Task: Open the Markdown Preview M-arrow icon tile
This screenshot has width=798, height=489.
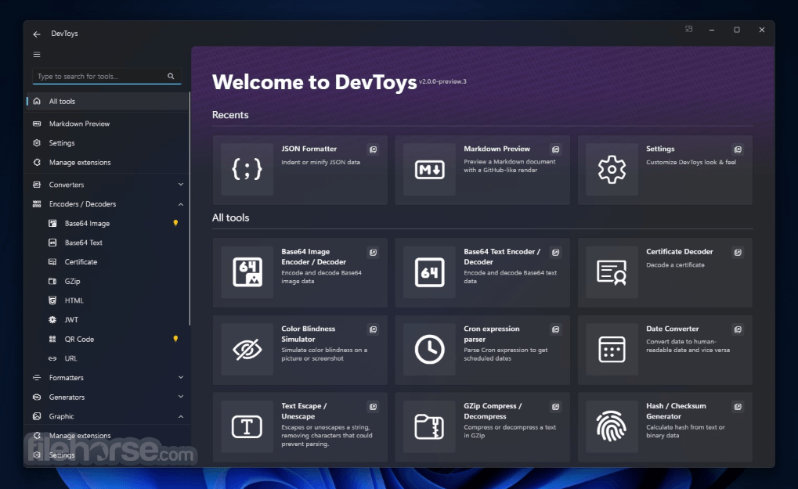Action: 429,169
